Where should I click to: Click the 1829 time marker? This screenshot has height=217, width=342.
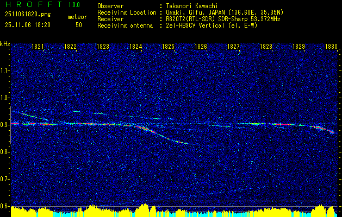point(299,46)
